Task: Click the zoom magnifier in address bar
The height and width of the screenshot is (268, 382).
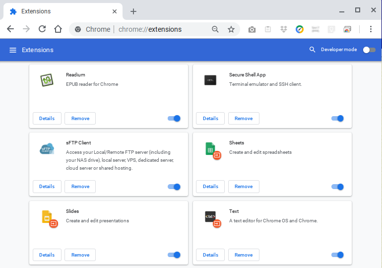Action: pos(215,29)
